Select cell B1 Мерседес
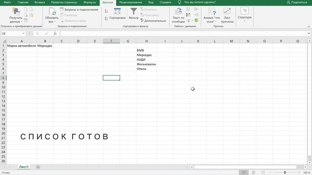The image size is (312, 175). click(x=45, y=46)
